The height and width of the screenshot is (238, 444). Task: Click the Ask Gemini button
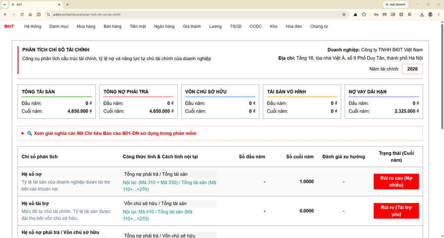[x=395, y=4]
